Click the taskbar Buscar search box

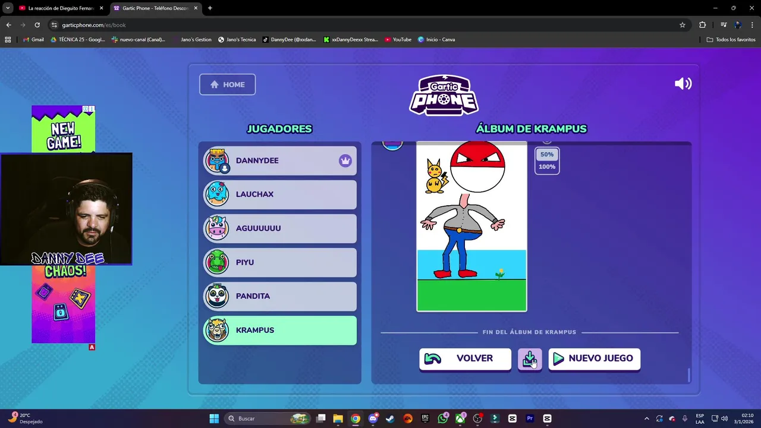pos(268,418)
